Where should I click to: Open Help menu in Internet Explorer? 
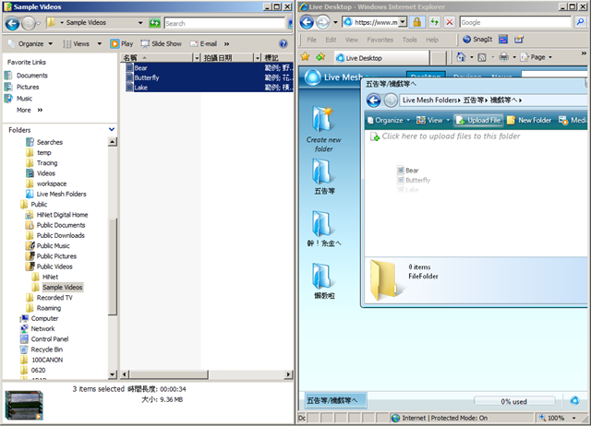tap(432, 40)
